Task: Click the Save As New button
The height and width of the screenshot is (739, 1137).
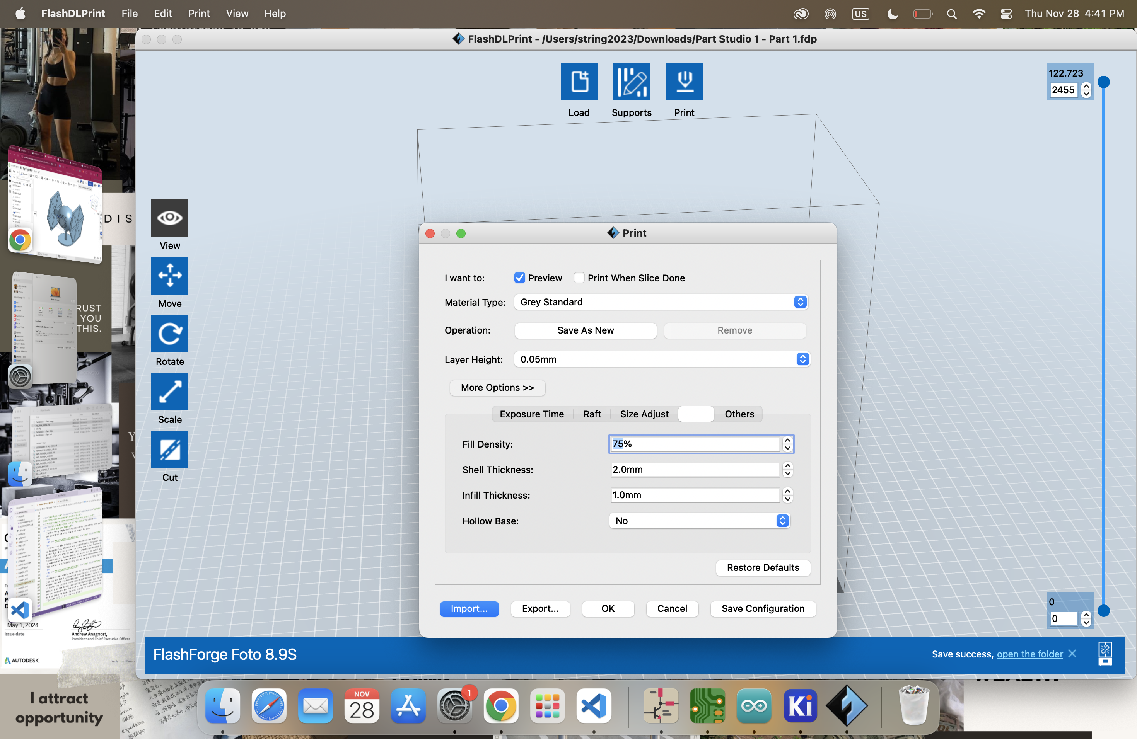Action: (x=585, y=330)
